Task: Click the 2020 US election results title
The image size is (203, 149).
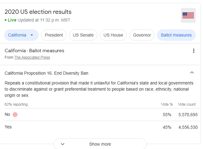Action: (x=38, y=12)
